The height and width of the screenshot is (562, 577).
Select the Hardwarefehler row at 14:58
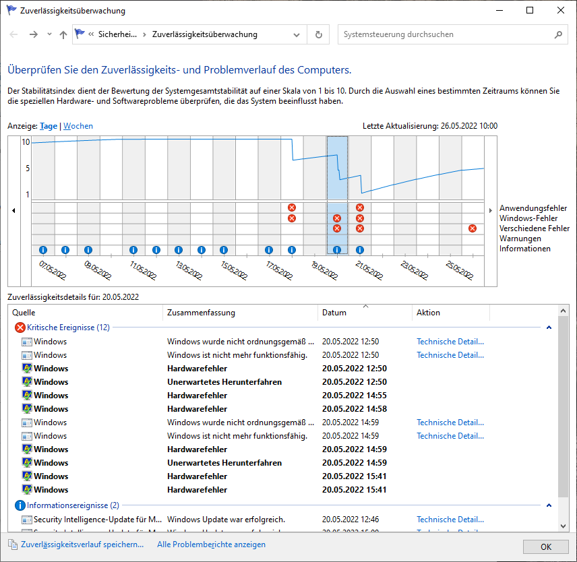[282, 409]
